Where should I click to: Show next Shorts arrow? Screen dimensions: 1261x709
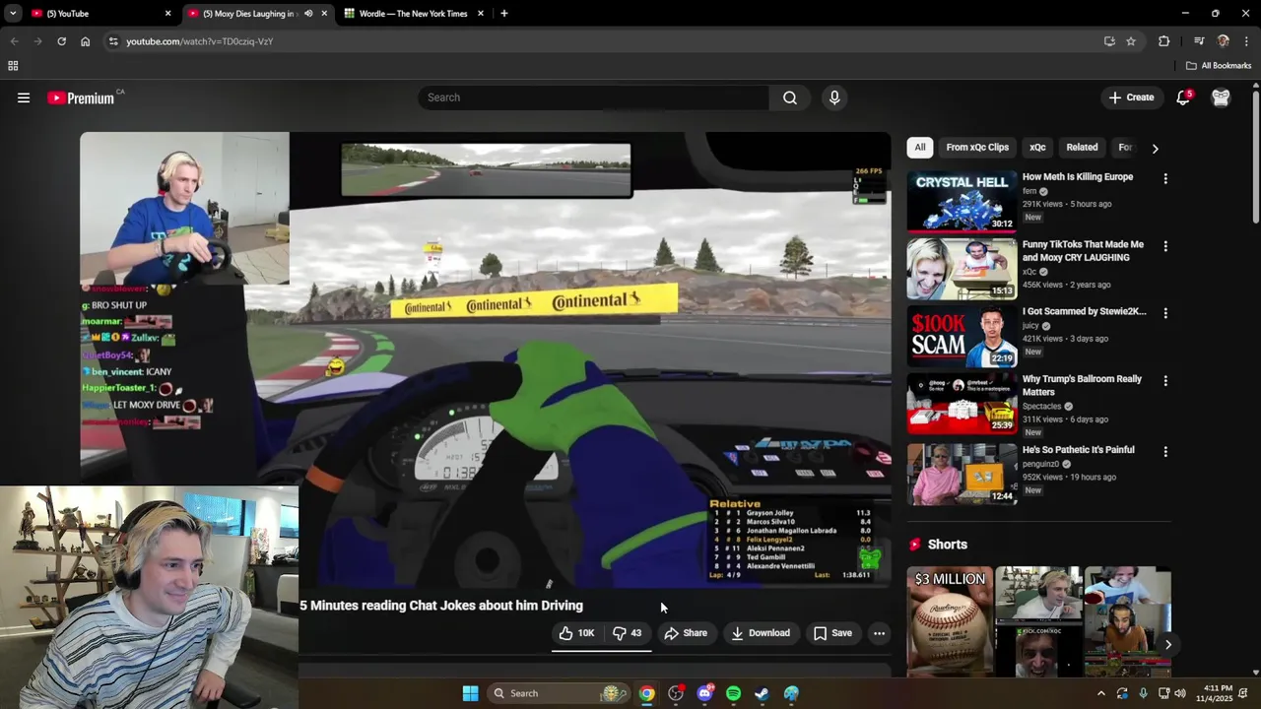point(1167,645)
